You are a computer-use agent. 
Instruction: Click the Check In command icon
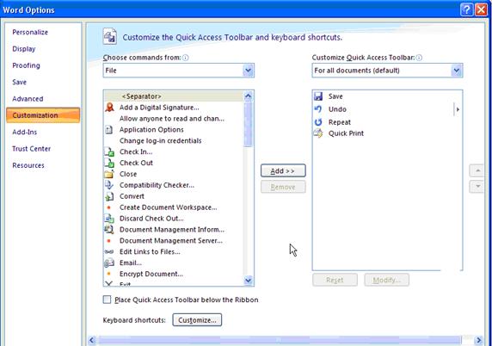coord(109,151)
